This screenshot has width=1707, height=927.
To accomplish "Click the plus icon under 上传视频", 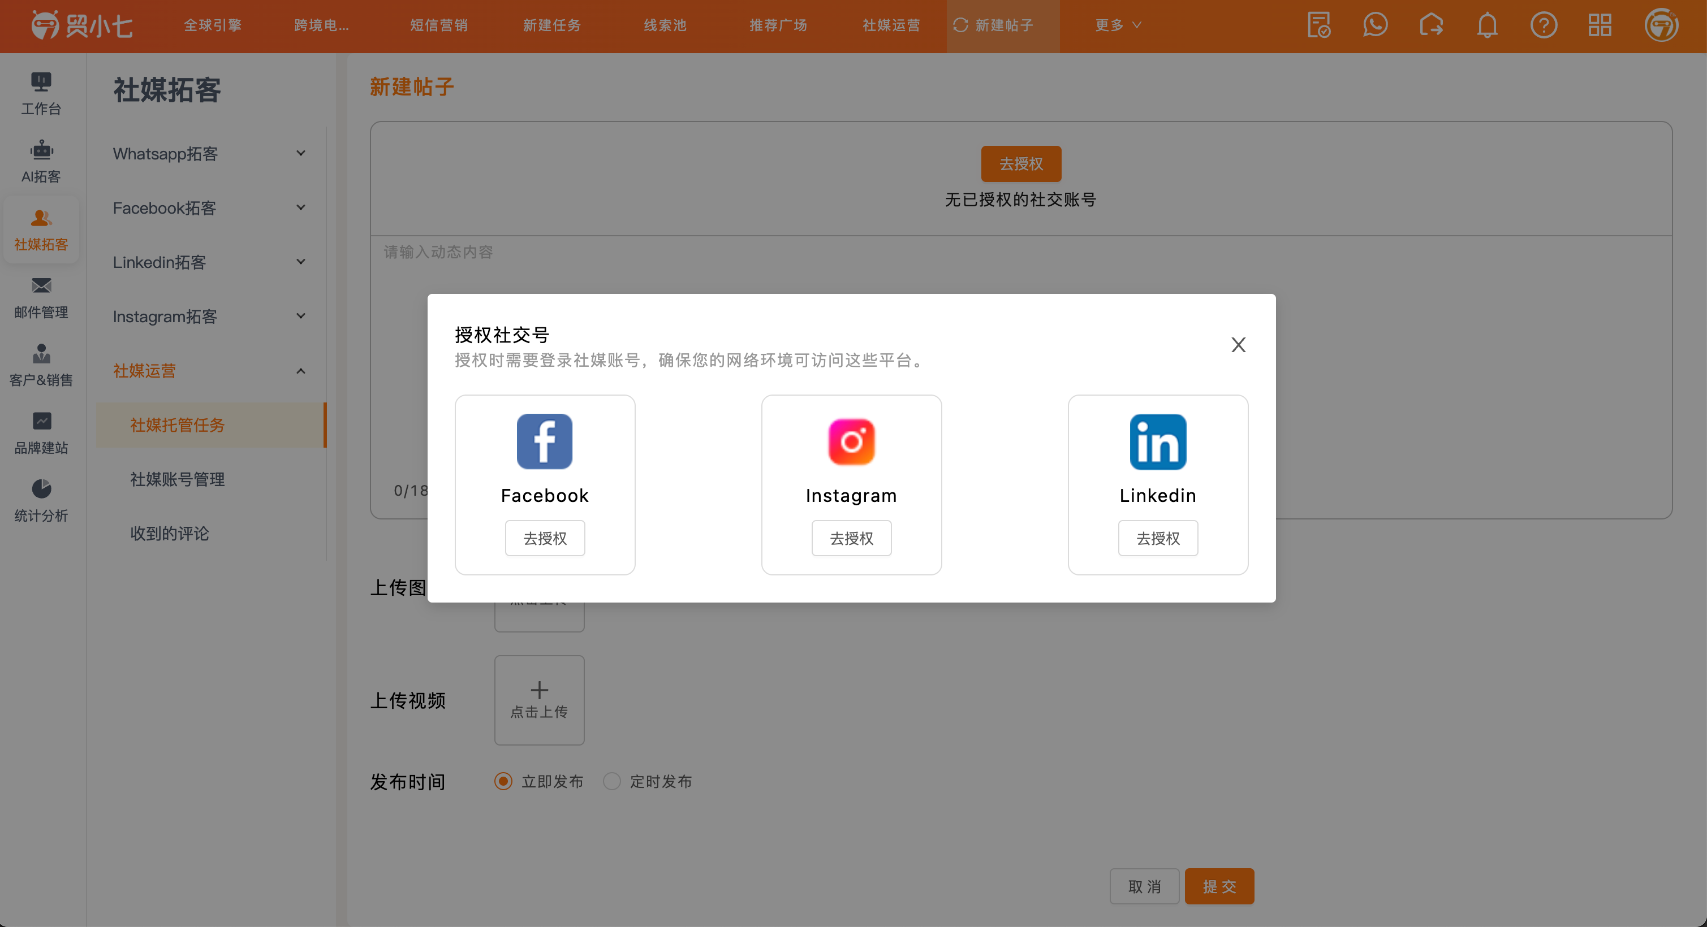I will click(x=538, y=690).
